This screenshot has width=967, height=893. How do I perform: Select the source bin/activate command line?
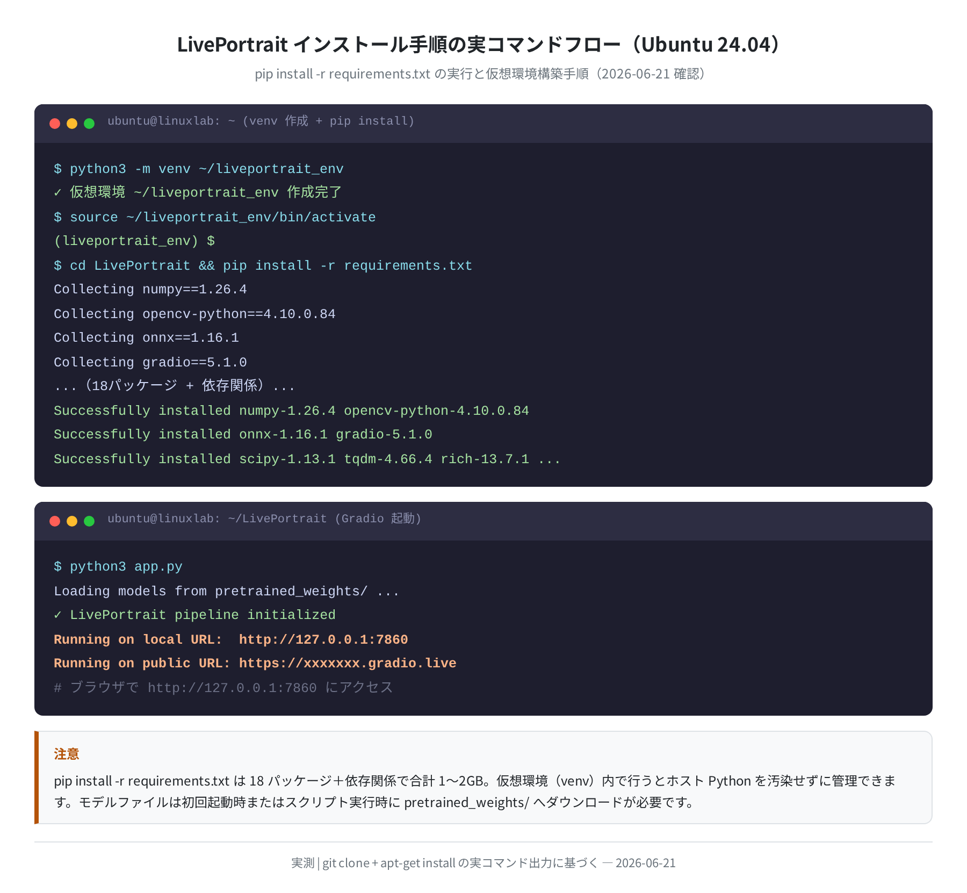(215, 217)
